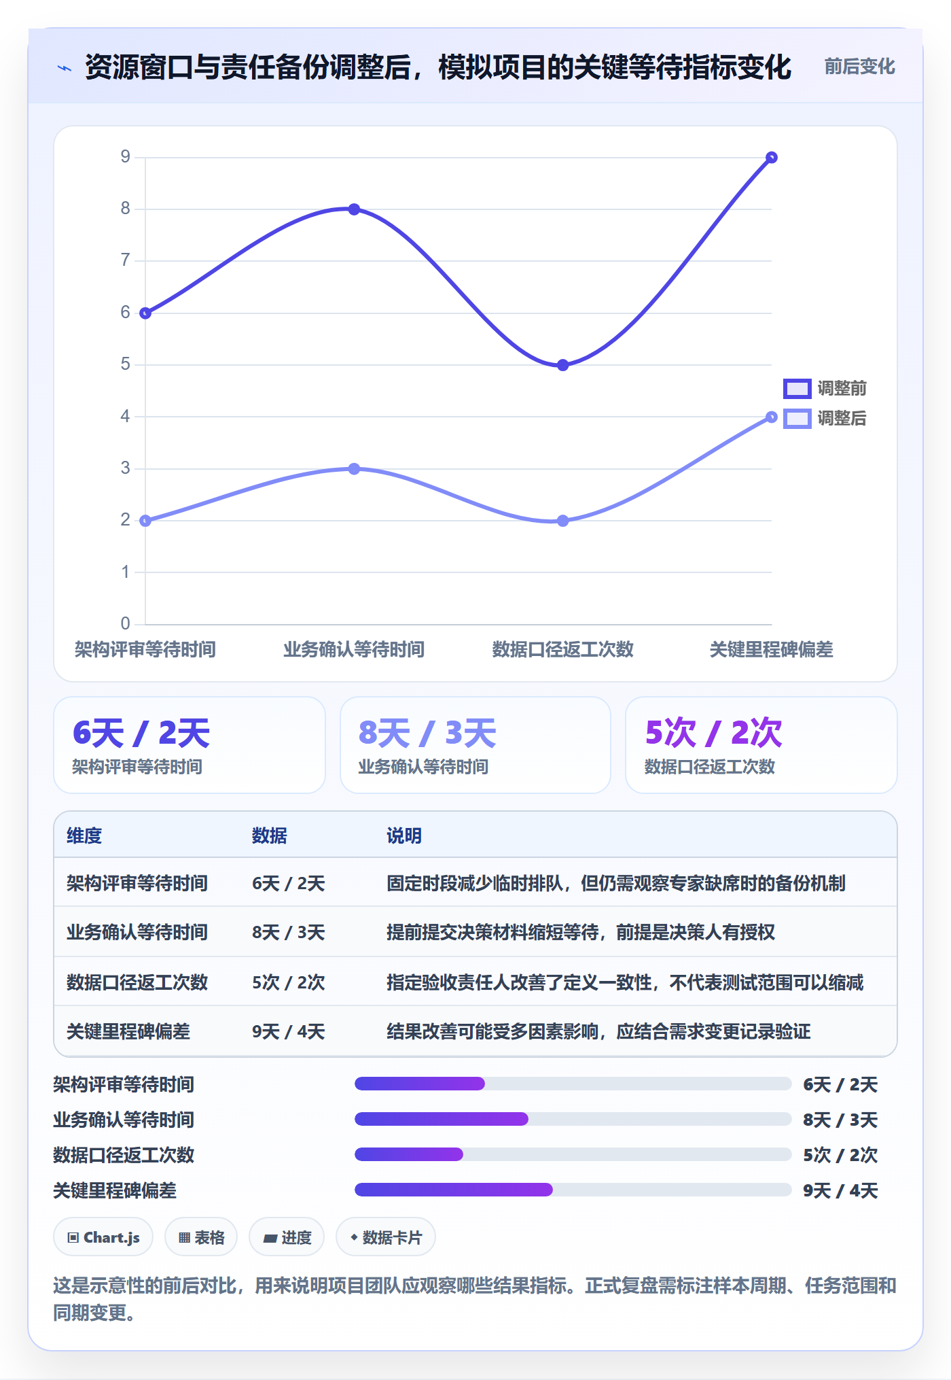Image resolution: width=951 pixels, height=1380 pixels.
Task: Click the square icon in Chart.js chip
Action: tap(73, 1237)
